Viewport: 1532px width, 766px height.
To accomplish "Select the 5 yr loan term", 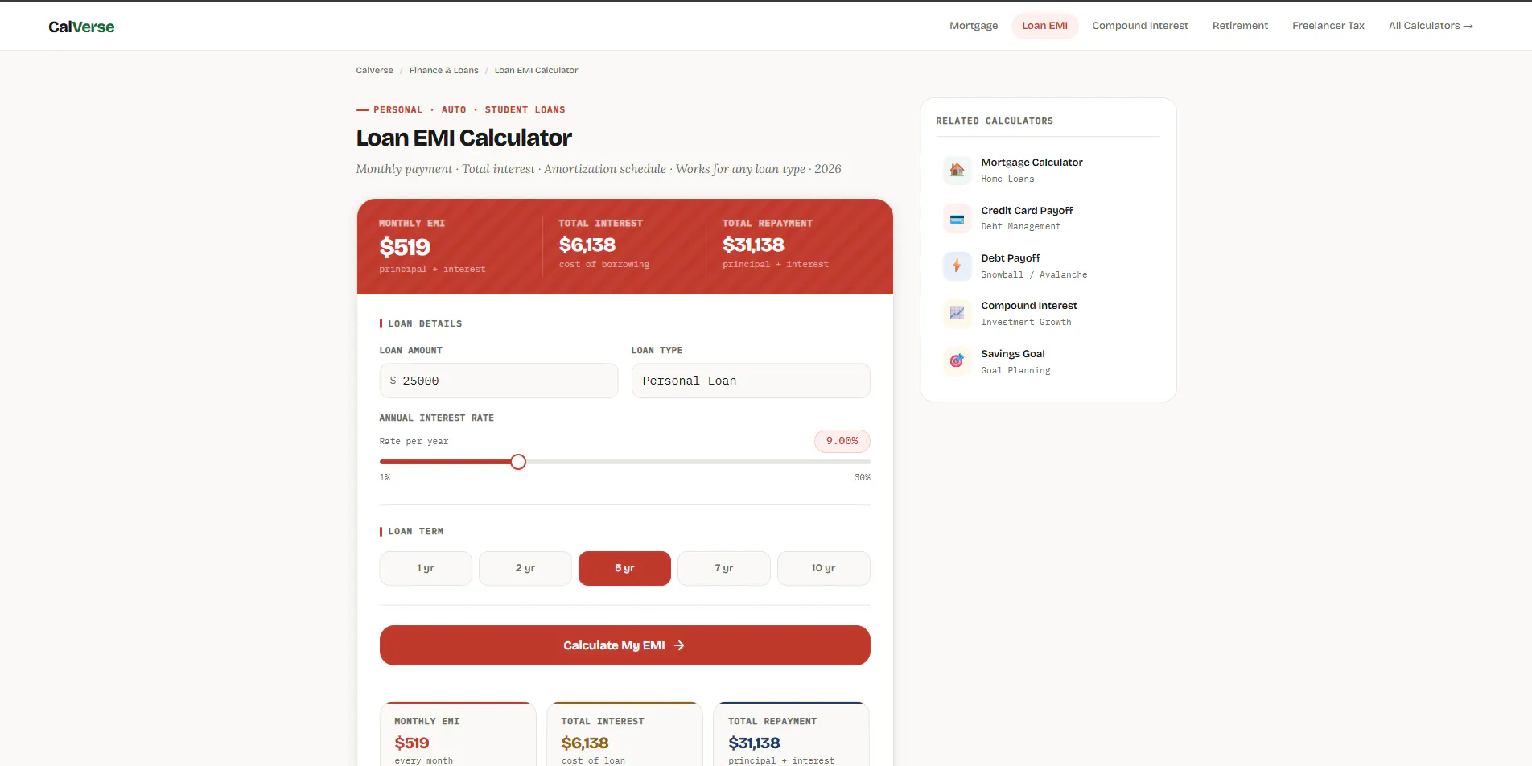I will coord(624,568).
